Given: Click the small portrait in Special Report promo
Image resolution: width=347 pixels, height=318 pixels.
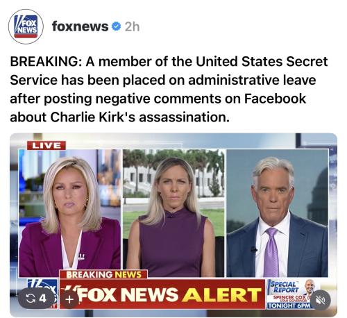Looking at the screenshot, I should 310,287.
